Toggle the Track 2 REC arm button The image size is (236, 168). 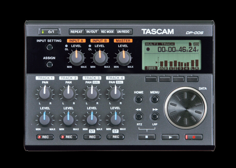69,137
